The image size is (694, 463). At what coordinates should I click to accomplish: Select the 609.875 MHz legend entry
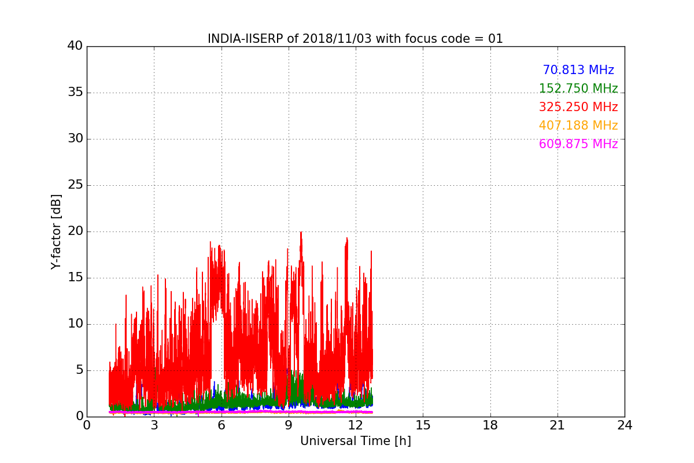pyautogui.click(x=578, y=144)
